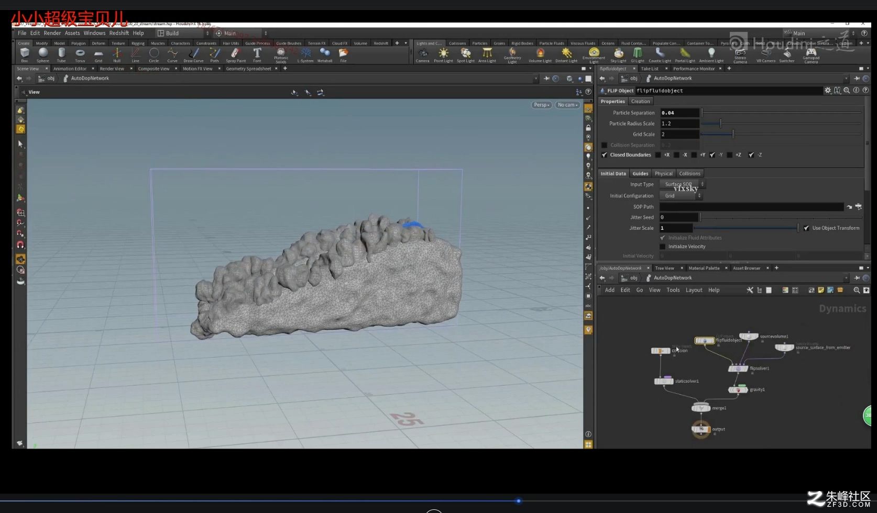Select the staticsolver1 node
877x513 pixels.
(x=664, y=381)
